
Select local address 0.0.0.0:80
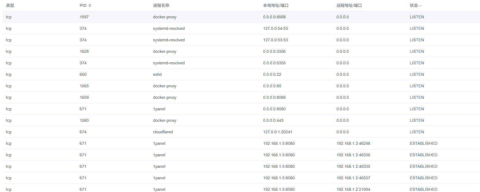click(x=272, y=86)
